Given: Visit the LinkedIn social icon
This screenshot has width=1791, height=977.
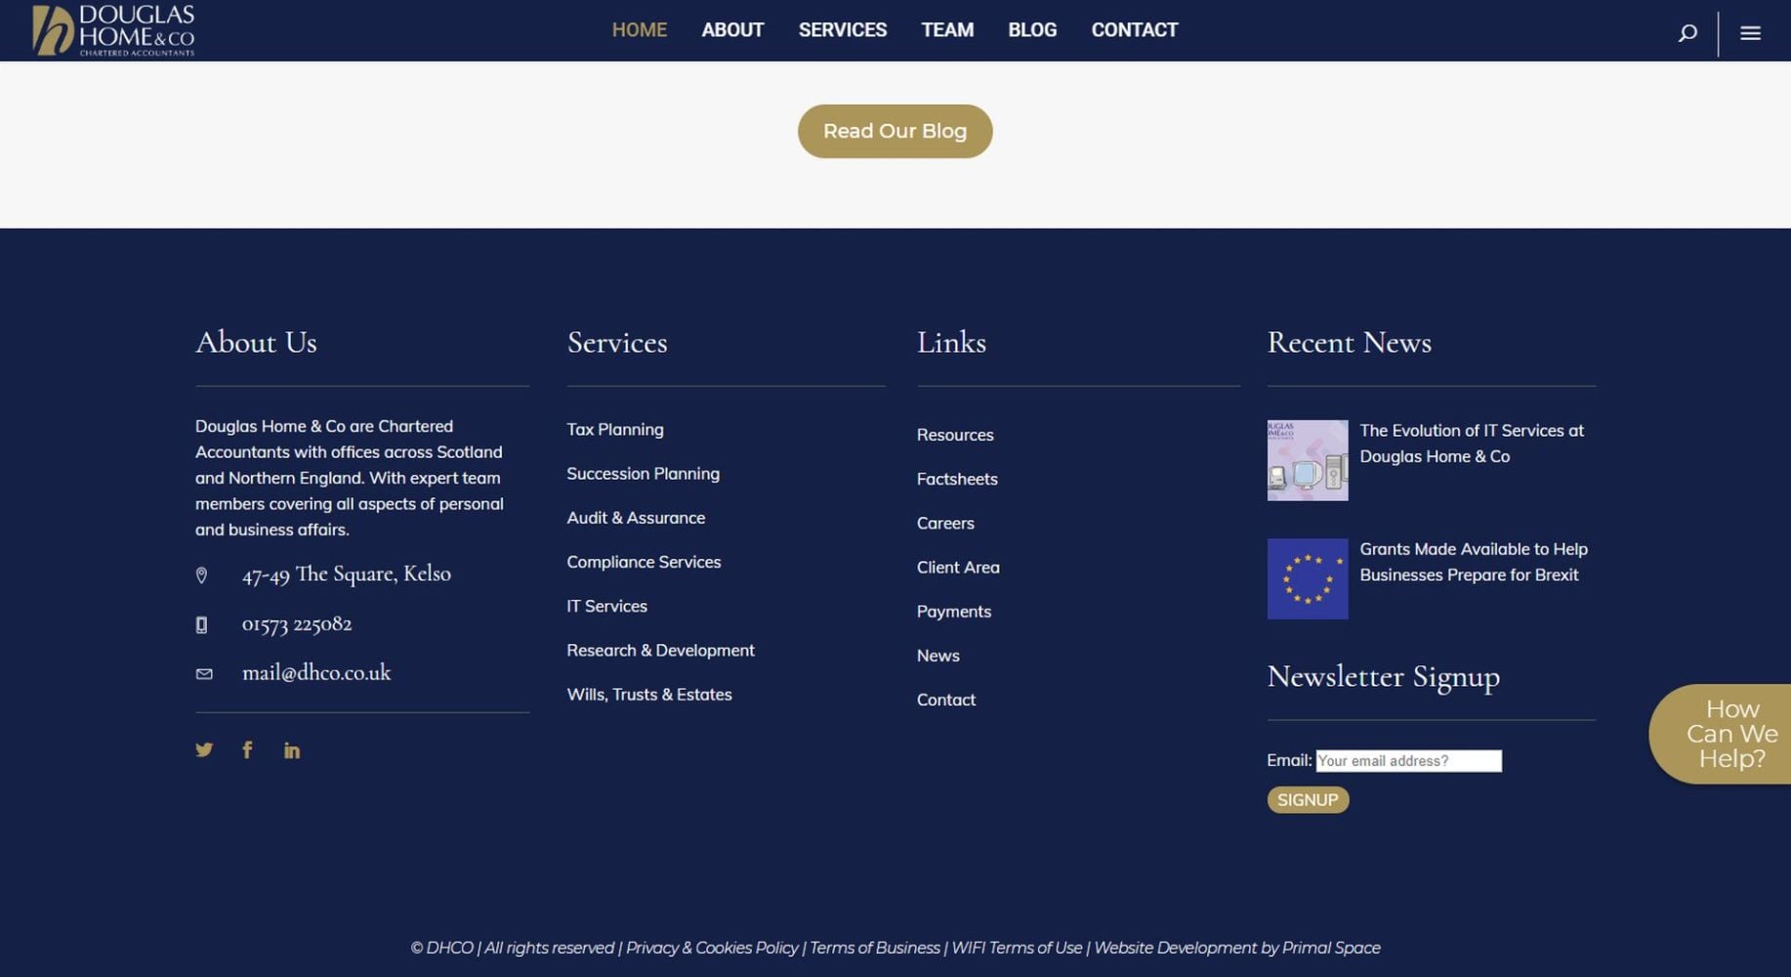Looking at the screenshot, I should pos(291,750).
